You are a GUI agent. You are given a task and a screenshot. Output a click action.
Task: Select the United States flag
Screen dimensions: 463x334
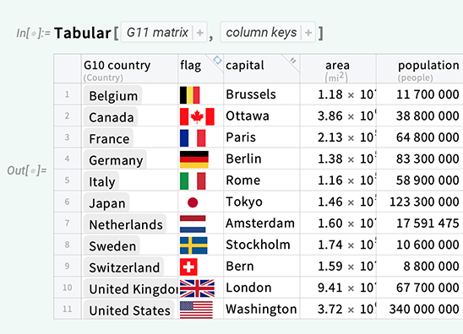[196, 310]
